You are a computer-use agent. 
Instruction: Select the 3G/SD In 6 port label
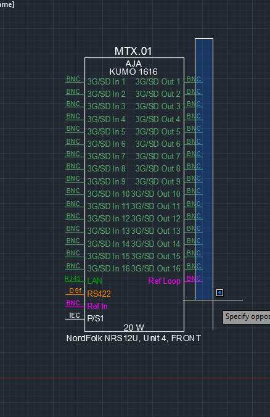pos(106,144)
